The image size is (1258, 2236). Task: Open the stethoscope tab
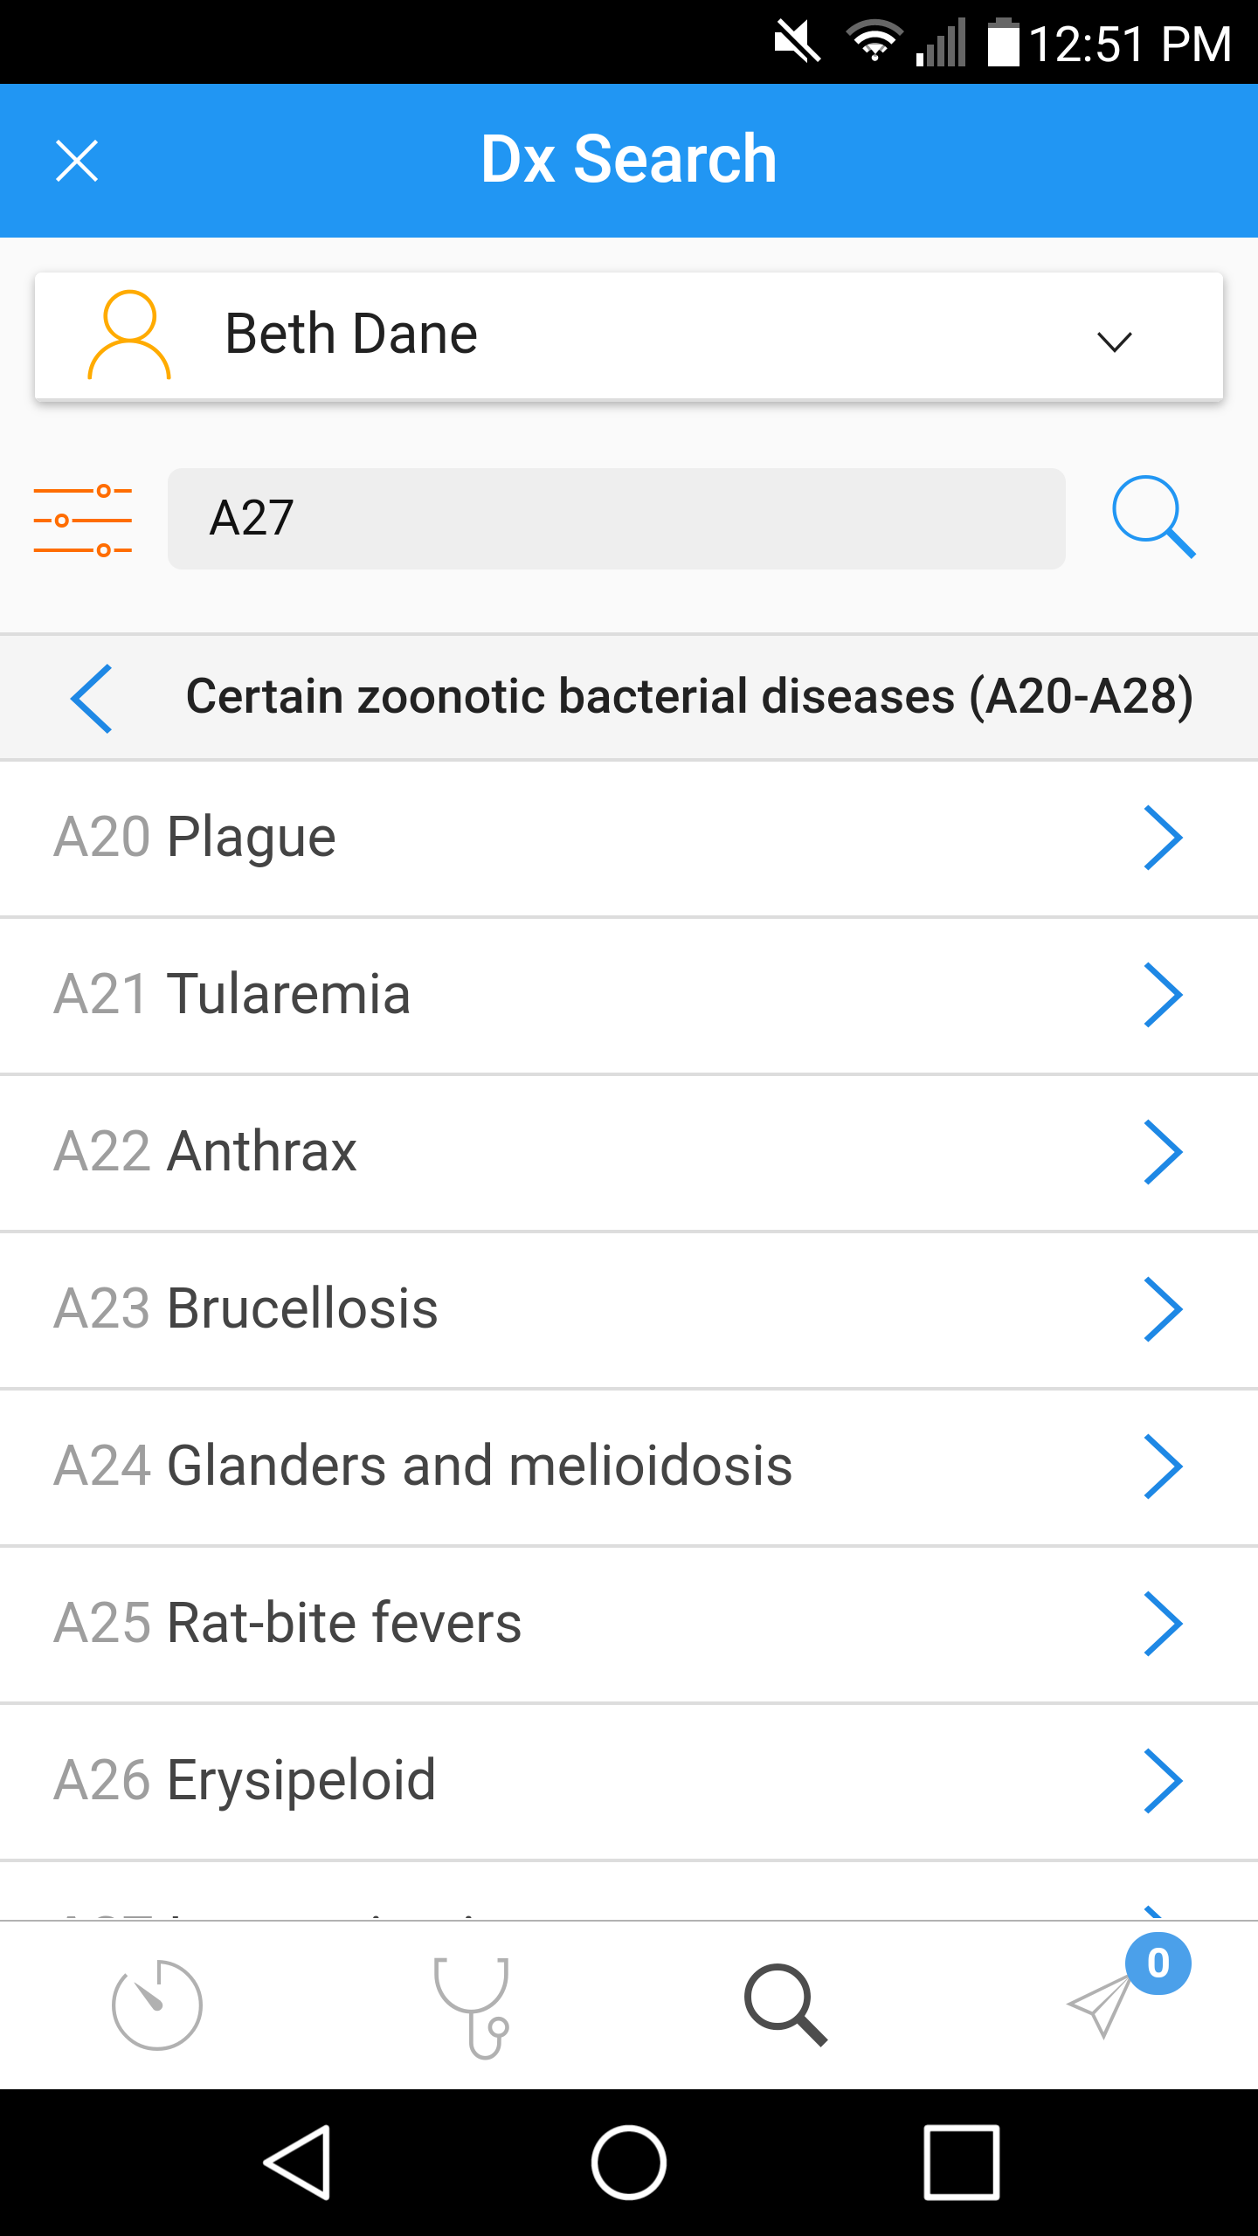point(472,2006)
